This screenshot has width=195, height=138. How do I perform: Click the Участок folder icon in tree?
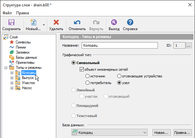tap(18, 83)
